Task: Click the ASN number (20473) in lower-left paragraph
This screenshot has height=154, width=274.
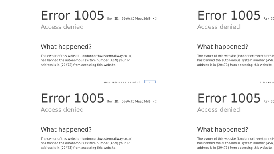Action: coord(67,148)
